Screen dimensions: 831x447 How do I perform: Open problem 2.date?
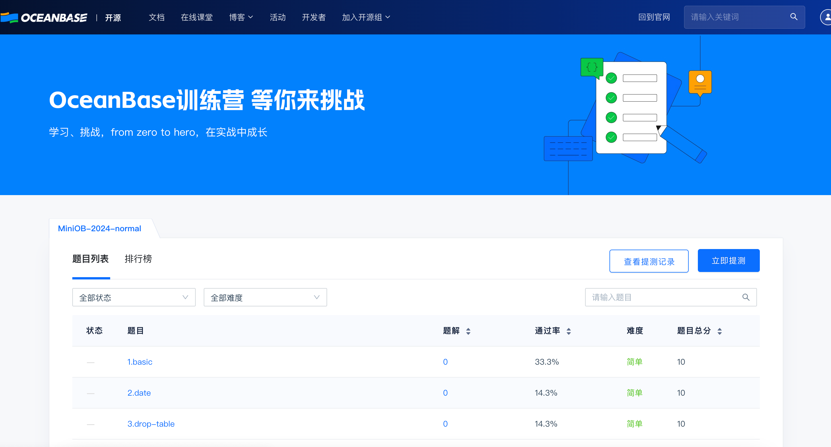tap(139, 393)
